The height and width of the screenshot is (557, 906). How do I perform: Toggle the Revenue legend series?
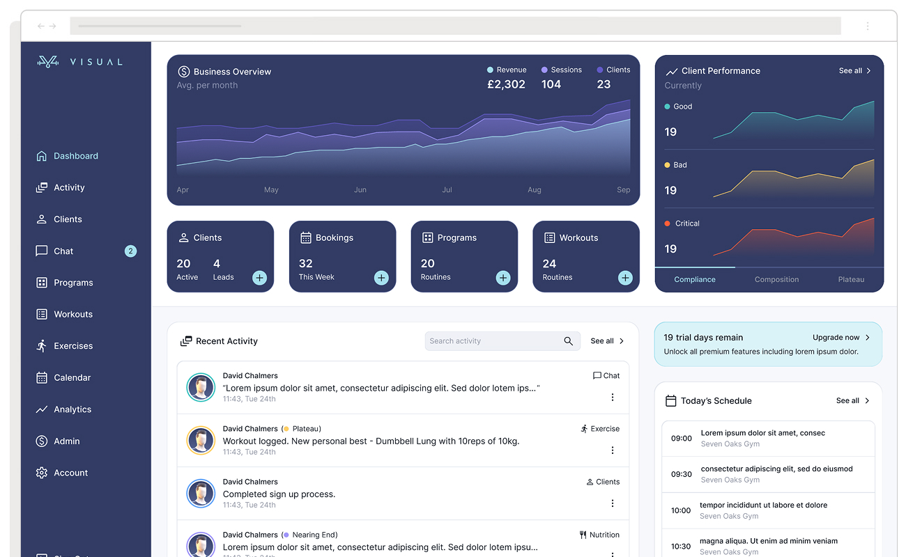click(x=507, y=70)
